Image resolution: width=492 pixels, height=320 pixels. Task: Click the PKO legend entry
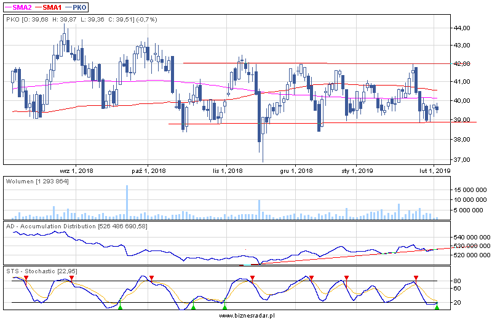coord(79,7)
